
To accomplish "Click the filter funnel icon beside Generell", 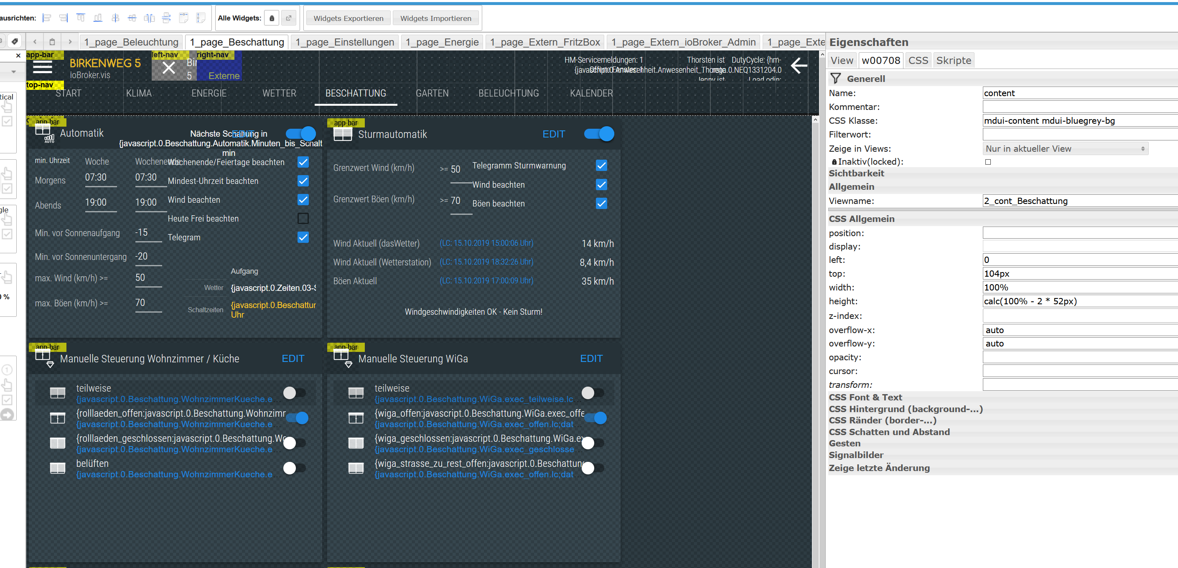I will 835,79.
